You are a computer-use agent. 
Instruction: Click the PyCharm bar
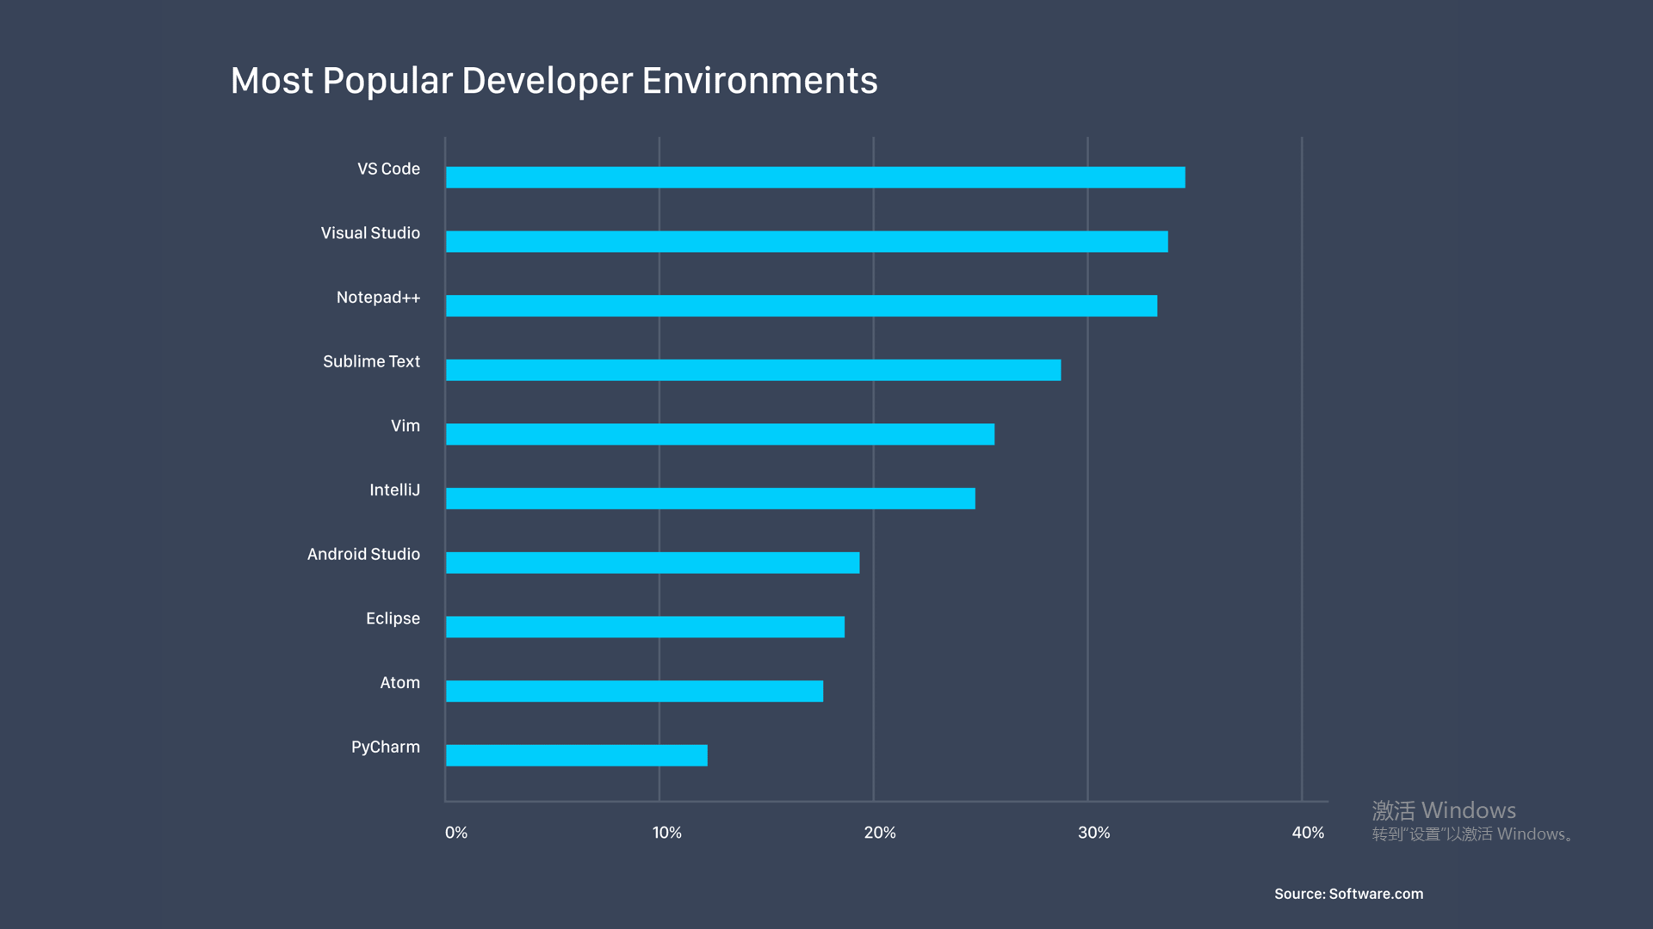(577, 755)
